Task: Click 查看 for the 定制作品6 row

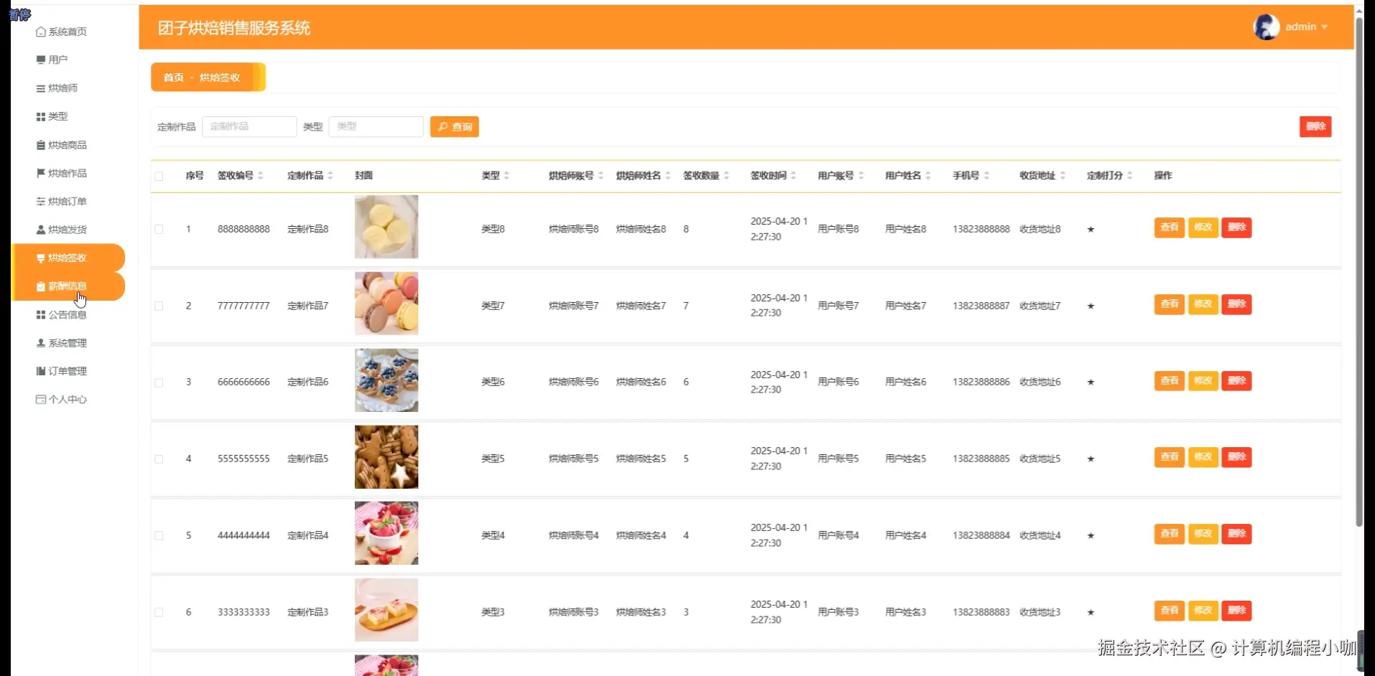Action: coord(1170,381)
